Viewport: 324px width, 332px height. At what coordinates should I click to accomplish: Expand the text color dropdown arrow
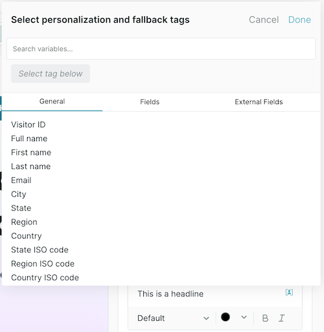point(244,317)
